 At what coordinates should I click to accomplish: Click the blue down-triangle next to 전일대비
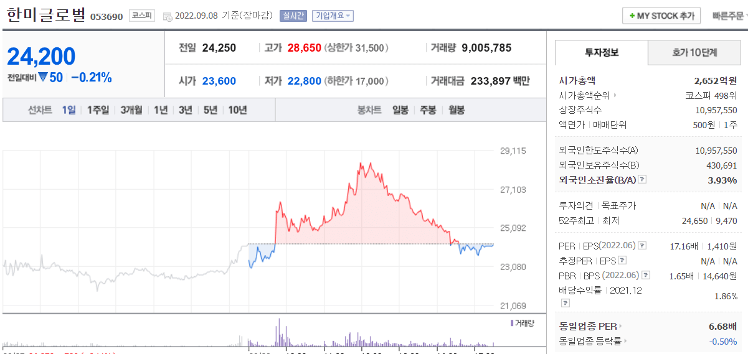click(43, 78)
